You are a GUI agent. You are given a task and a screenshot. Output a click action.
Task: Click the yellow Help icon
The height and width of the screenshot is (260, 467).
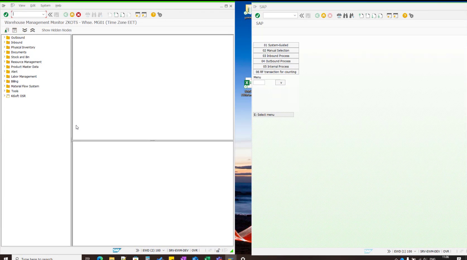pyautogui.click(x=153, y=15)
